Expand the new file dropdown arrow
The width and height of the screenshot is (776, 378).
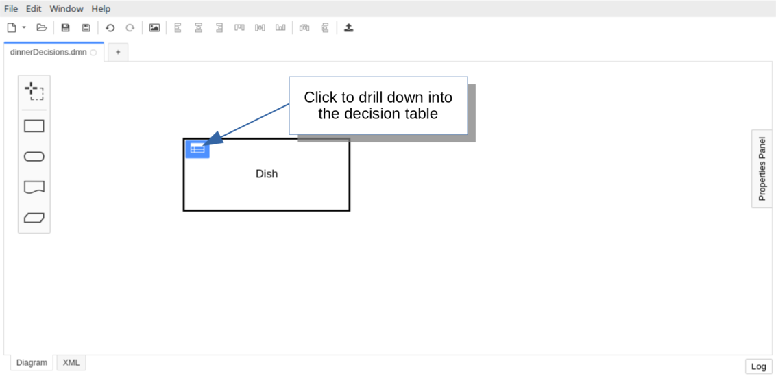(x=24, y=28)
